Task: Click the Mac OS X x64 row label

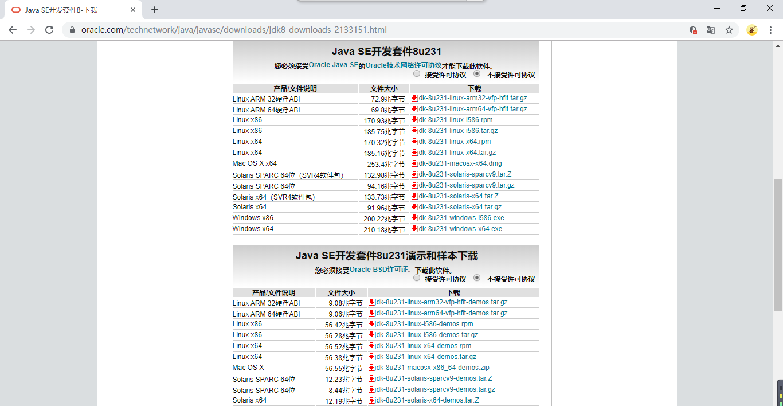Action: tap(255, 163)
